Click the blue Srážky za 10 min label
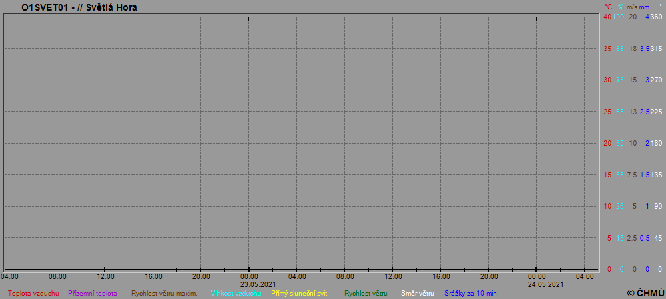 470,293
